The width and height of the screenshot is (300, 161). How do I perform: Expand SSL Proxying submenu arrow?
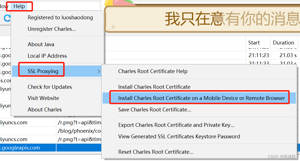[x=99, y=71]
